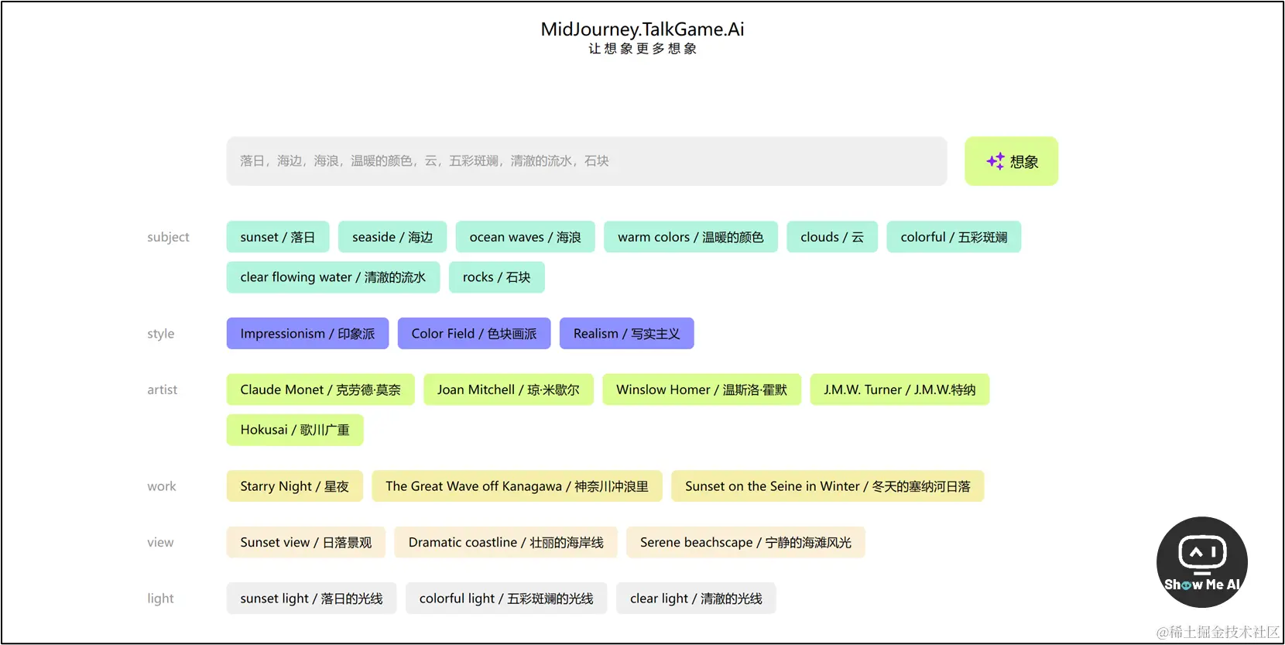Click the MidJourney.TalkGame.Ai site title
This screenshot has width=1285, height=645.
coord(642,29)
